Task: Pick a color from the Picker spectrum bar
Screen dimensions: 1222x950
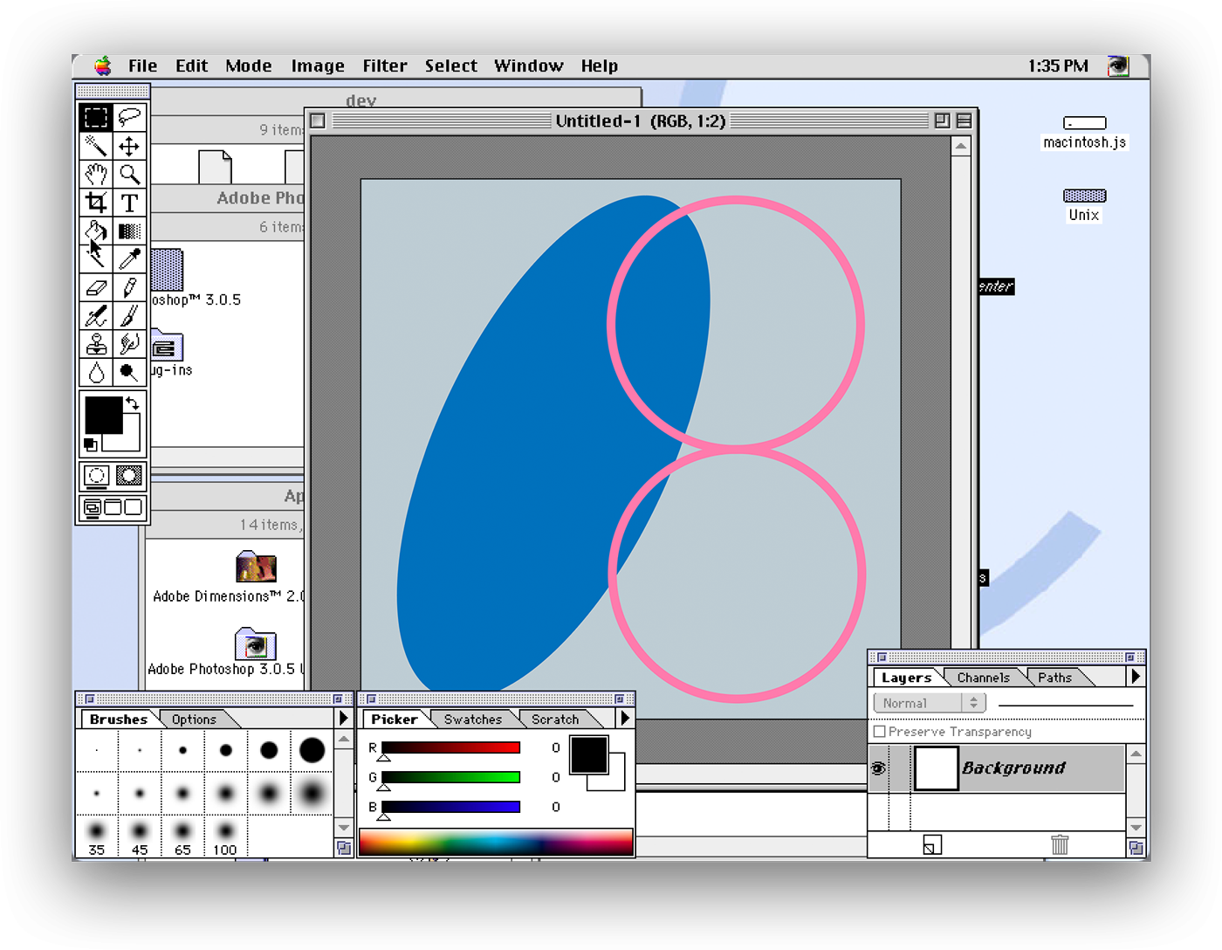Action: click(x=496, y=842)
